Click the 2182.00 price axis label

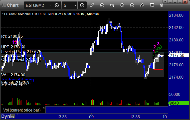click(176, 28)
